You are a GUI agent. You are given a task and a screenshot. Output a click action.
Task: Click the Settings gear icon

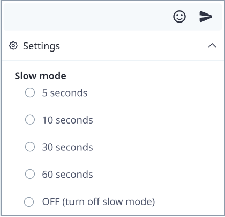13,46
